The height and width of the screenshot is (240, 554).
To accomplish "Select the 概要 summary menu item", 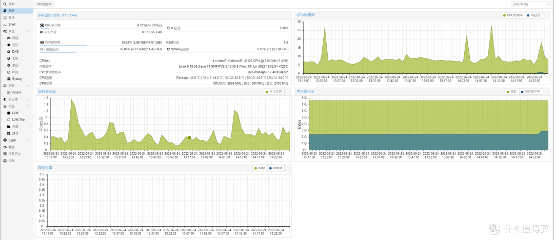I will (x=16, y=11).
